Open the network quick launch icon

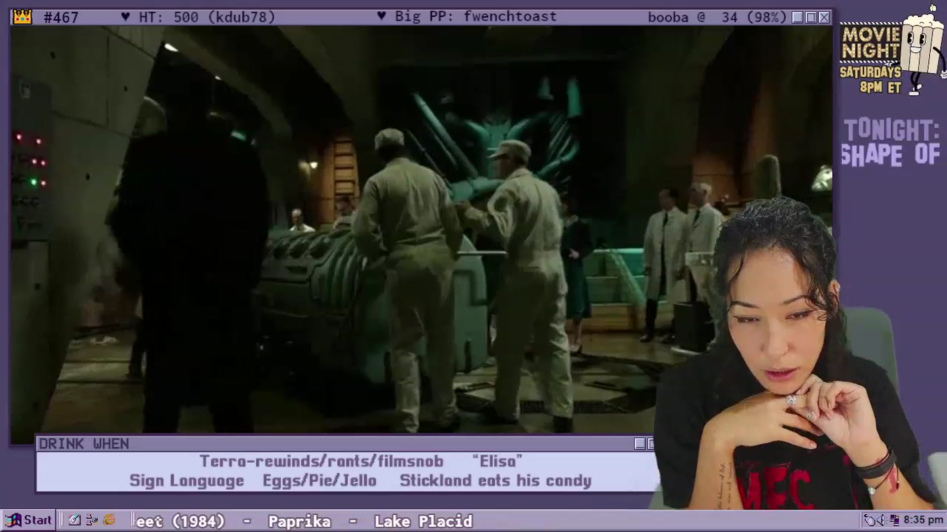coord(92,520)
